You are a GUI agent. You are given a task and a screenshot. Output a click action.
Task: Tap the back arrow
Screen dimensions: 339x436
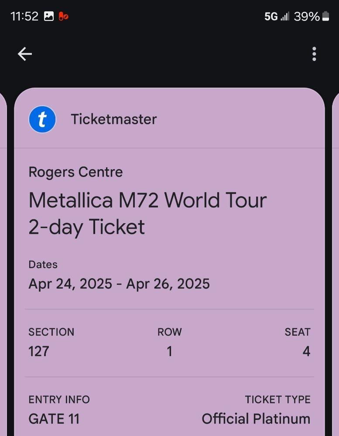tap(25, 54)
